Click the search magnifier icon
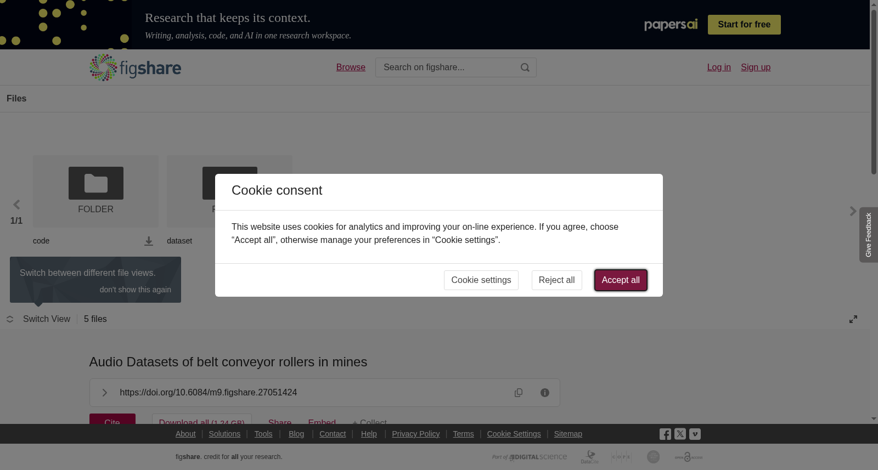The image size is (878, 470). [x=525, y=67]
